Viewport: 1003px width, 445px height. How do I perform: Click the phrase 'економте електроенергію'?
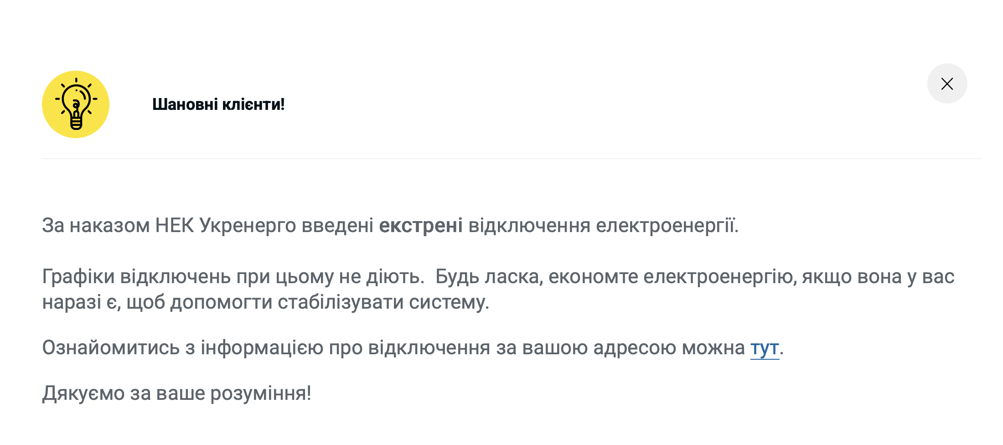point(672,277)
